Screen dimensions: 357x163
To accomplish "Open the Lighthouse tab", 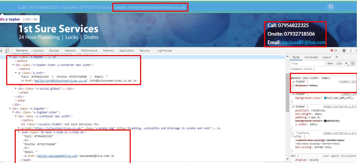I will [165, 51].
